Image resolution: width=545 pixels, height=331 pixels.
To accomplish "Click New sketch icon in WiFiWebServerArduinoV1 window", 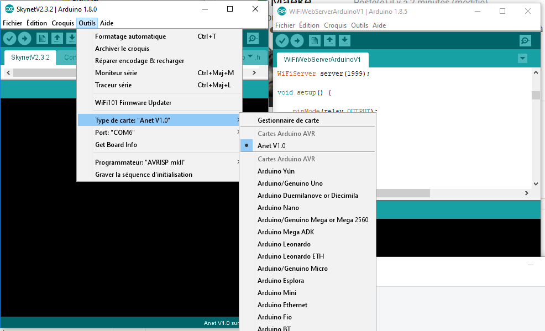I will 315,41.
